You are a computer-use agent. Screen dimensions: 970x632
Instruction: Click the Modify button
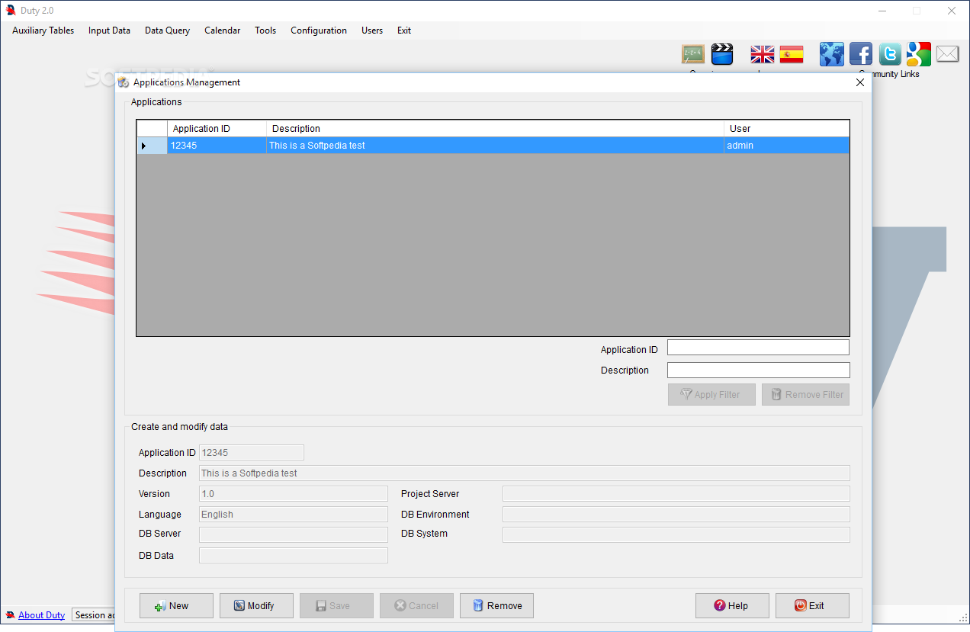tap(256, 605)
